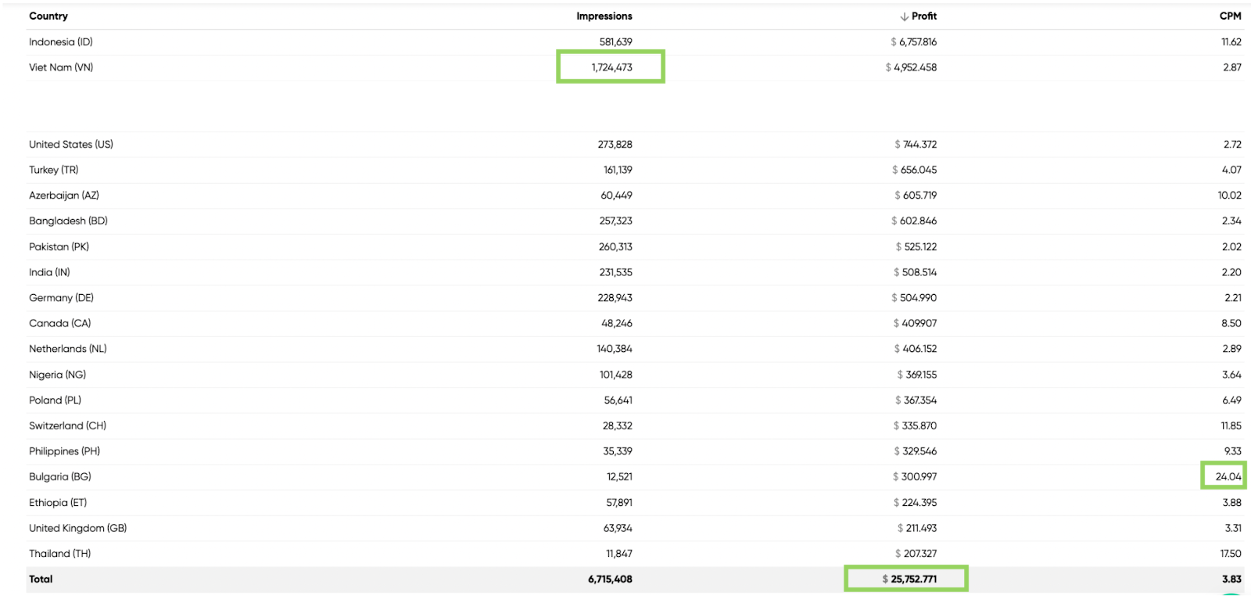The height and width of the screenshot is (596, 1251).
Task: Click the Turkey (TR) country label
Action: click(x=52, y=169)
